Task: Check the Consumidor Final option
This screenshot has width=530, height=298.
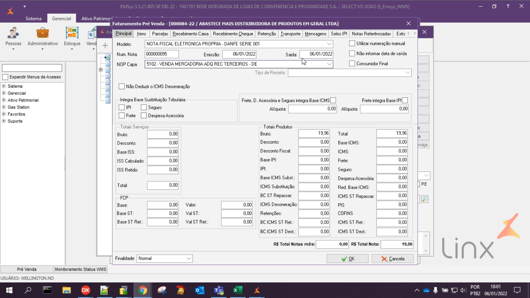Action: click(x=352, y=64)
